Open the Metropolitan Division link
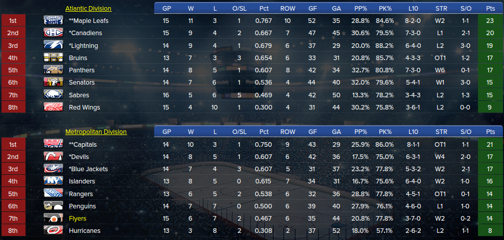Screen dimensions: 504x240 coord(96,132)
